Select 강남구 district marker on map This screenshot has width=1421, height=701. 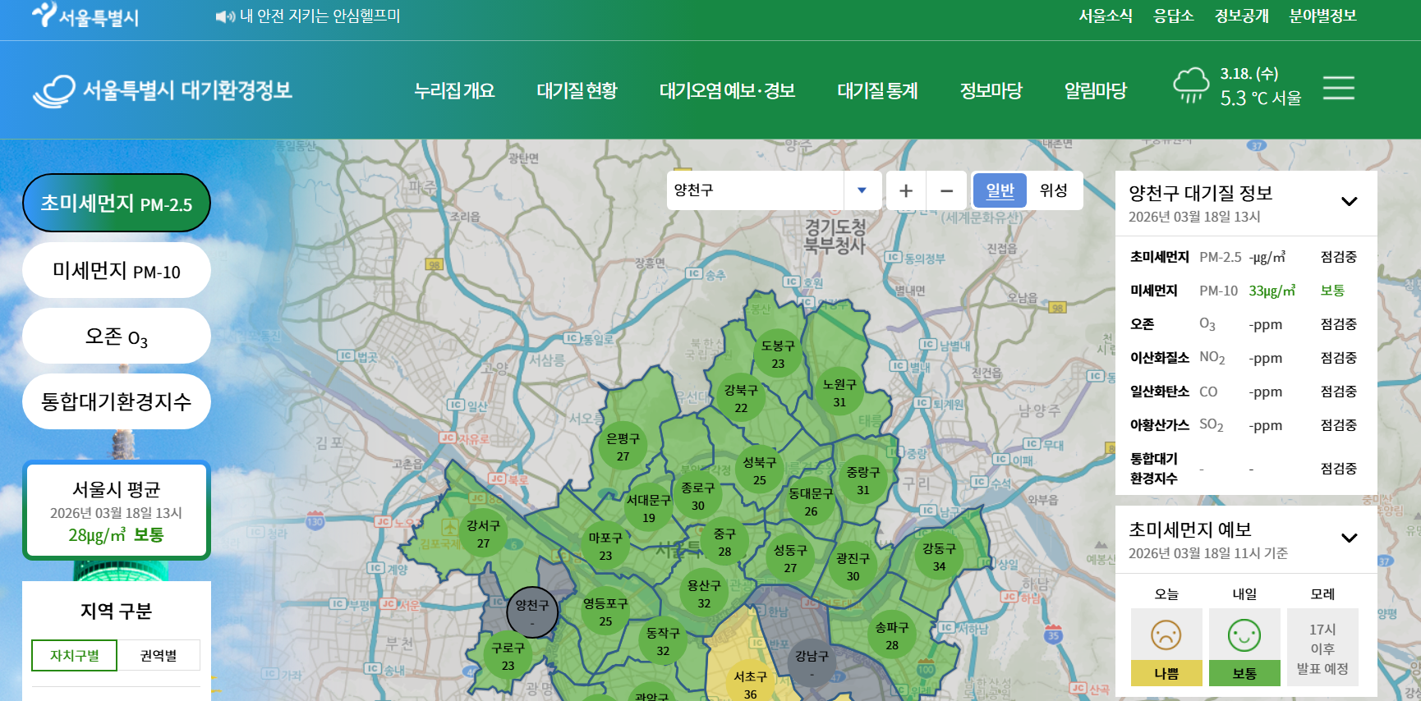pos(812,663)
